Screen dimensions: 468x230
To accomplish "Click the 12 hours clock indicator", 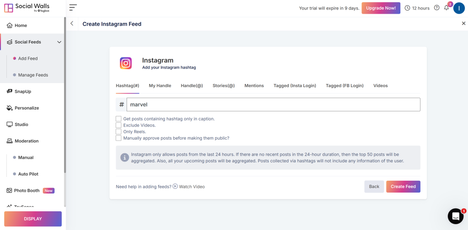I will coord(417,8).
